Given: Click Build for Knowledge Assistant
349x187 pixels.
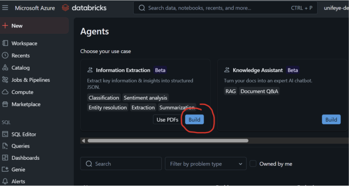Looking at the screenshot, I should (x=331, y=120).
